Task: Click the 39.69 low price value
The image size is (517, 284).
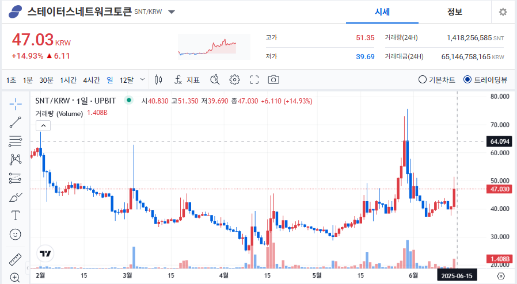Action: [x=365, y=57]
